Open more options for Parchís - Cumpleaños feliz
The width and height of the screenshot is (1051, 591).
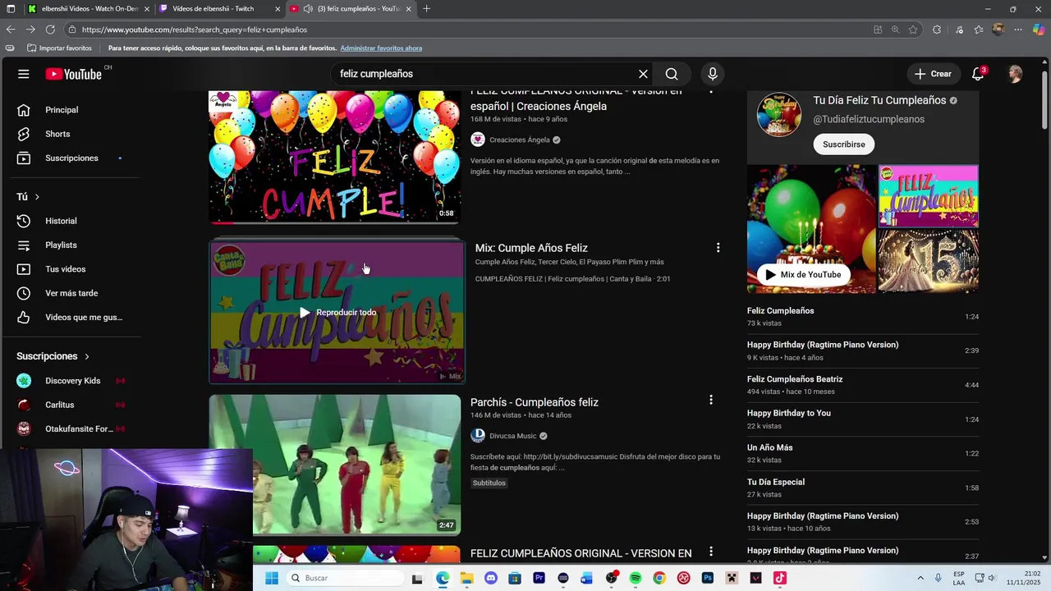tap(711, 400)
